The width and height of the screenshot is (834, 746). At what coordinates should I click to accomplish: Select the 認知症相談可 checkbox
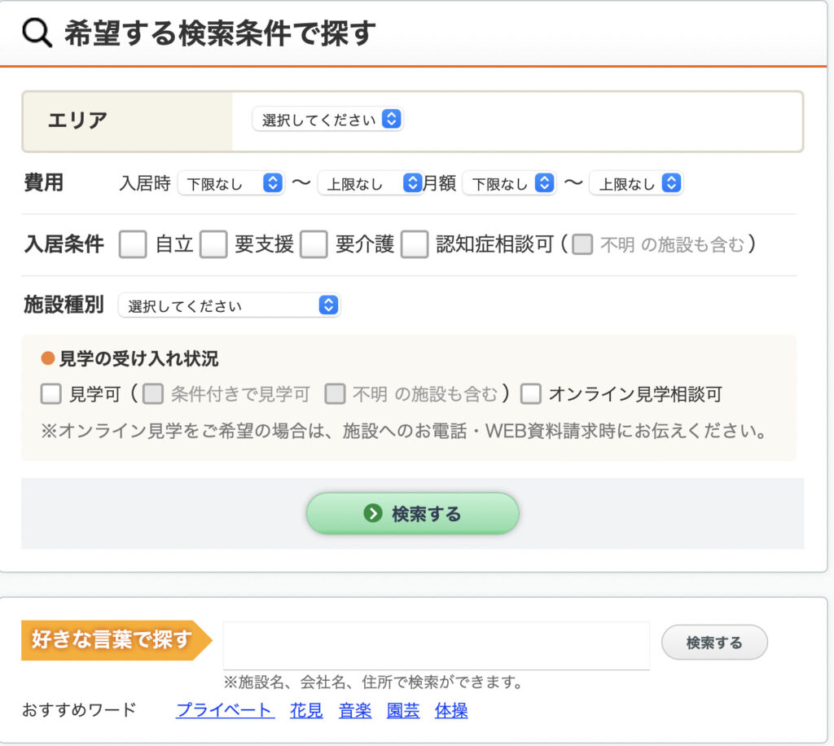tap(415, 244)
